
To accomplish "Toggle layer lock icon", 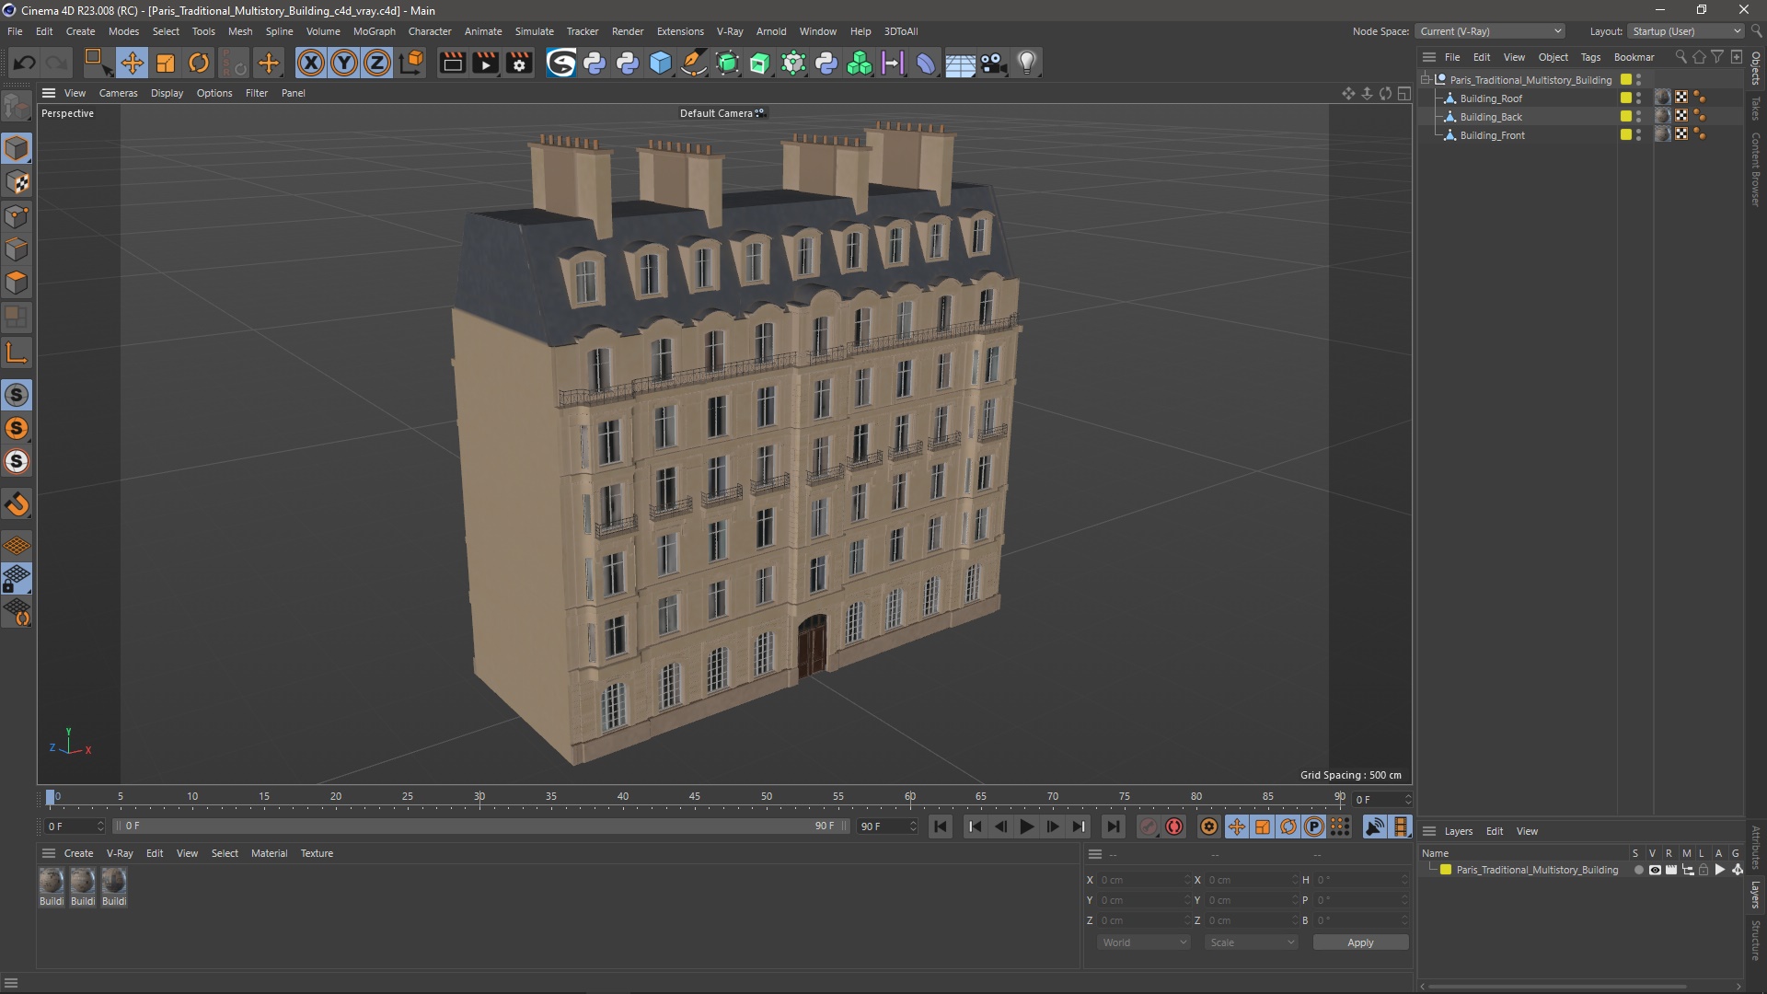I will (1703, 870).
